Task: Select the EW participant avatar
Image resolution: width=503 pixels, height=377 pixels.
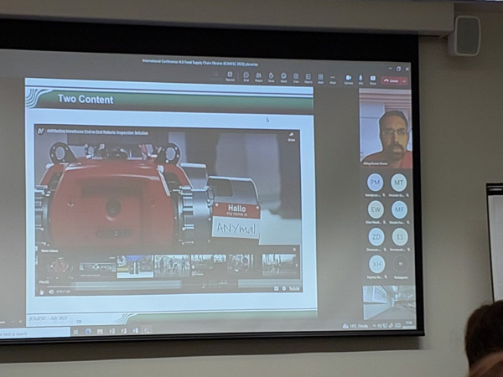Action: point(376,209)
